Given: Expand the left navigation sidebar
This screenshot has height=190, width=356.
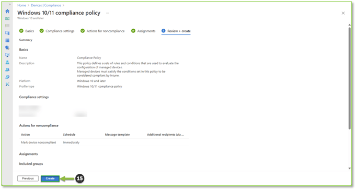Looking at the screenshot, I should (9, 4).
